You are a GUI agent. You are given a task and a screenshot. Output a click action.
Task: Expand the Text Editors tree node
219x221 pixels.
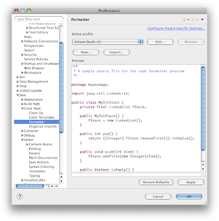(x=27, y=33)
